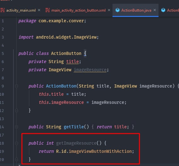This screenshot has width=179, height=166.
Task: Click the getImageResource end fold marker at line 20
Action: click(16, 159)
